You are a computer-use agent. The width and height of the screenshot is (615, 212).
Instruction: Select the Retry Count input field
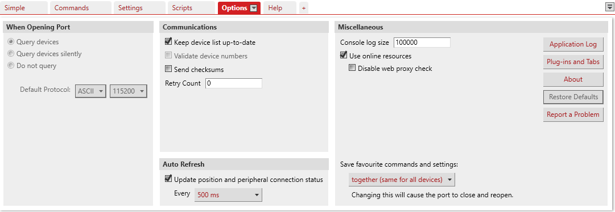point(234,83)
